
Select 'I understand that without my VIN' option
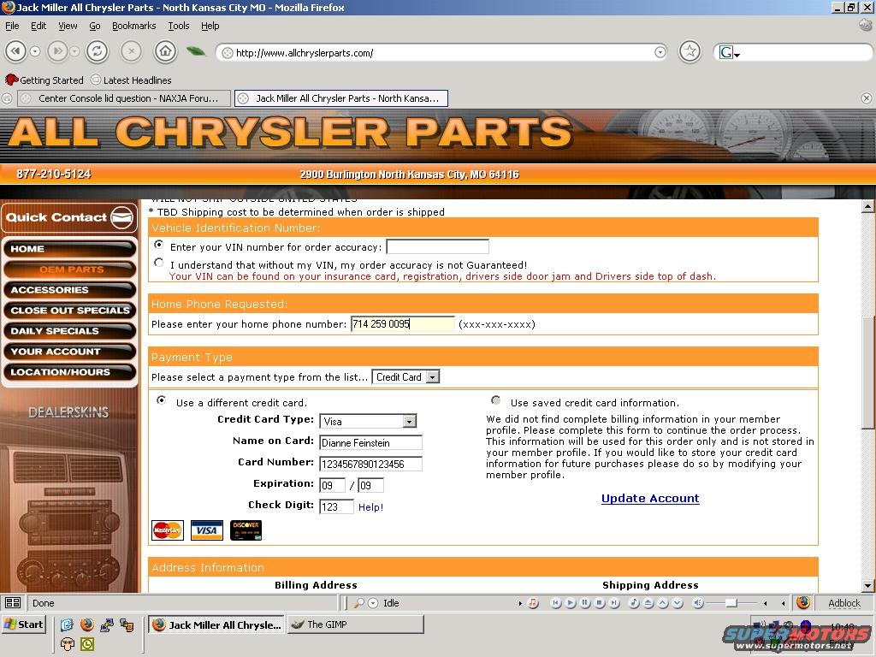(x=159, y=263)
